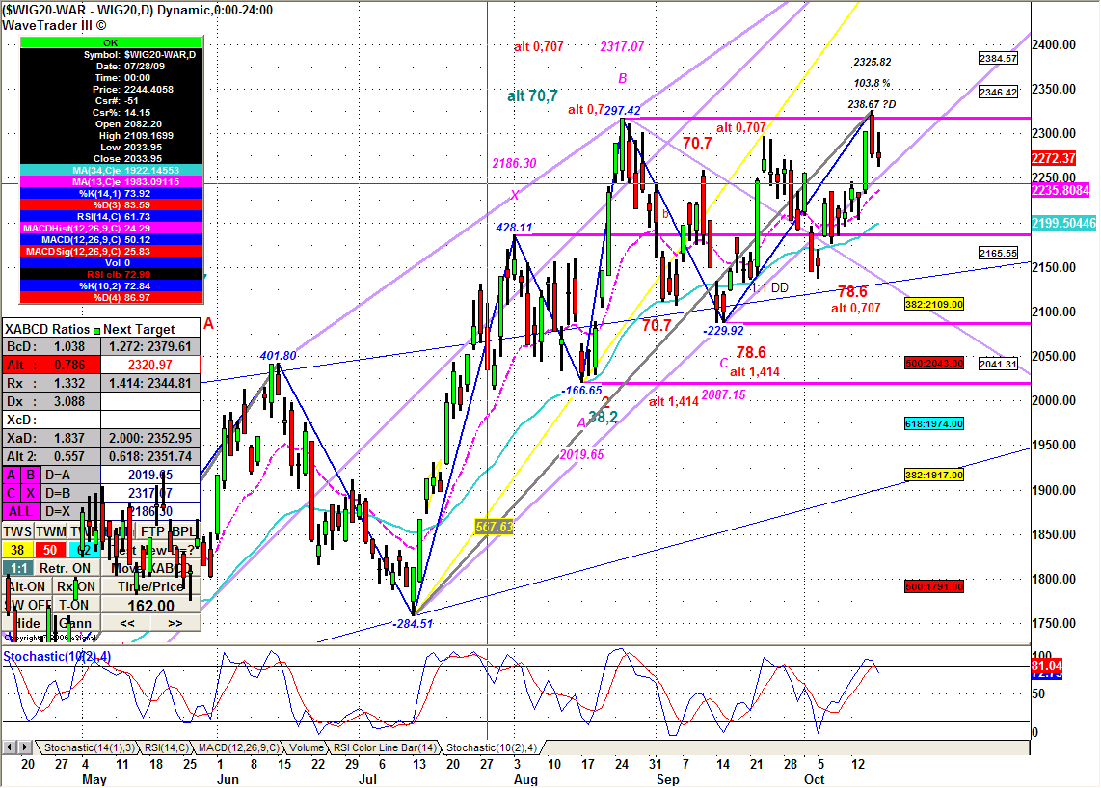The image size is (1101, 788).
Task: Click the << previous step button
Action: [127, 623]
